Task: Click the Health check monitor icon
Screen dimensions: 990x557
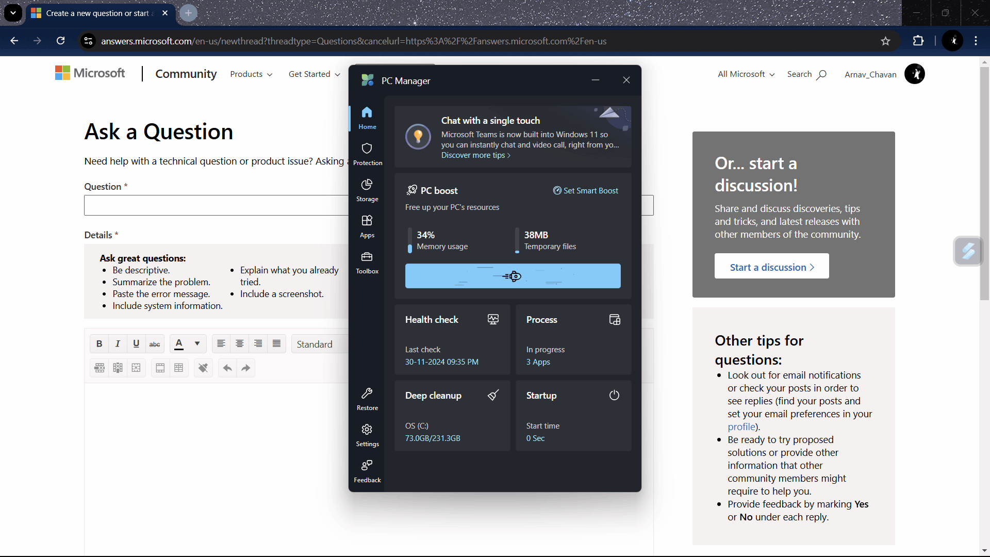Action: [493, 320]
